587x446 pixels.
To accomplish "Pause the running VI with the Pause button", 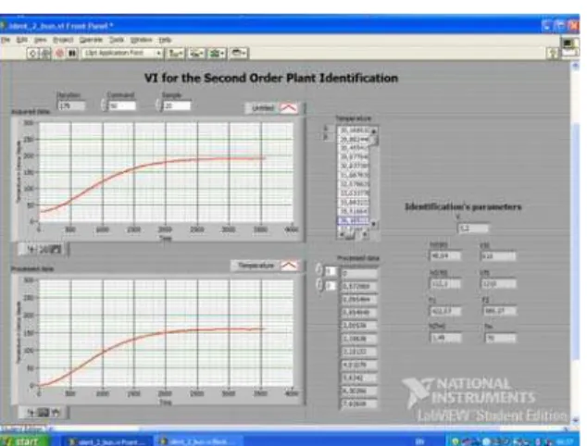I will pyautogui.click(x=72, y=54).
